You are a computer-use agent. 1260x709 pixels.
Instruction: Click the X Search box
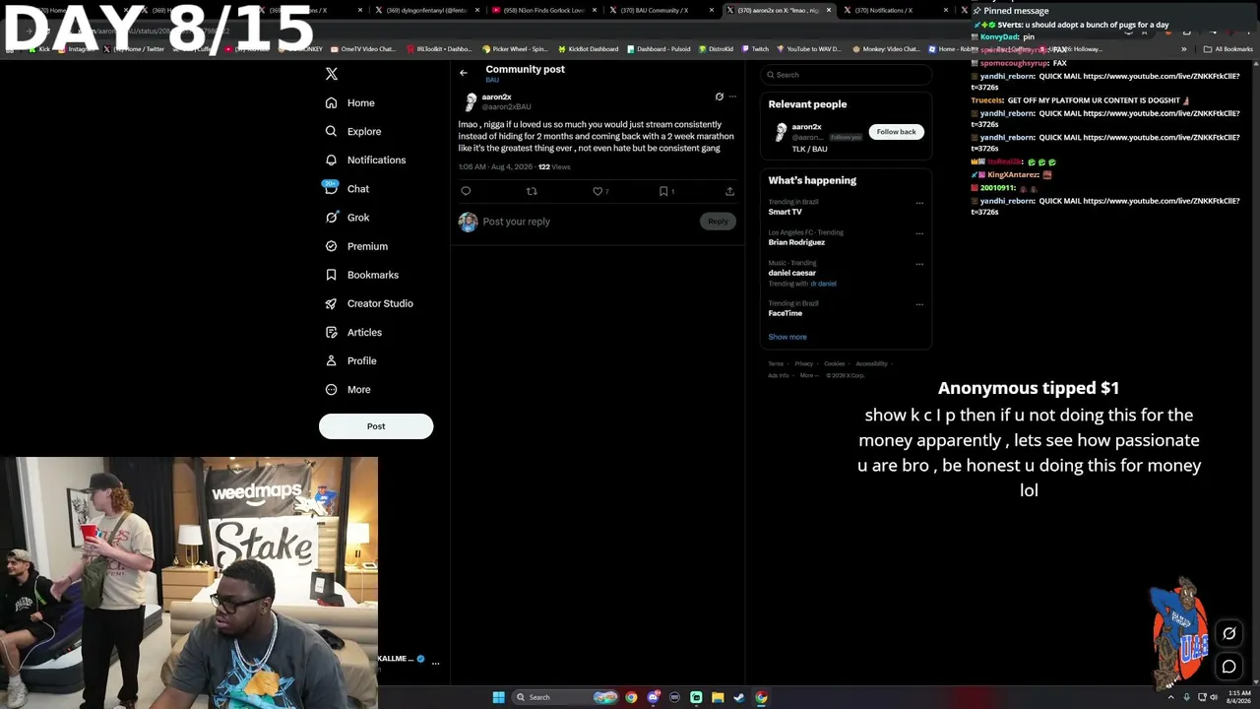point(846,75)
